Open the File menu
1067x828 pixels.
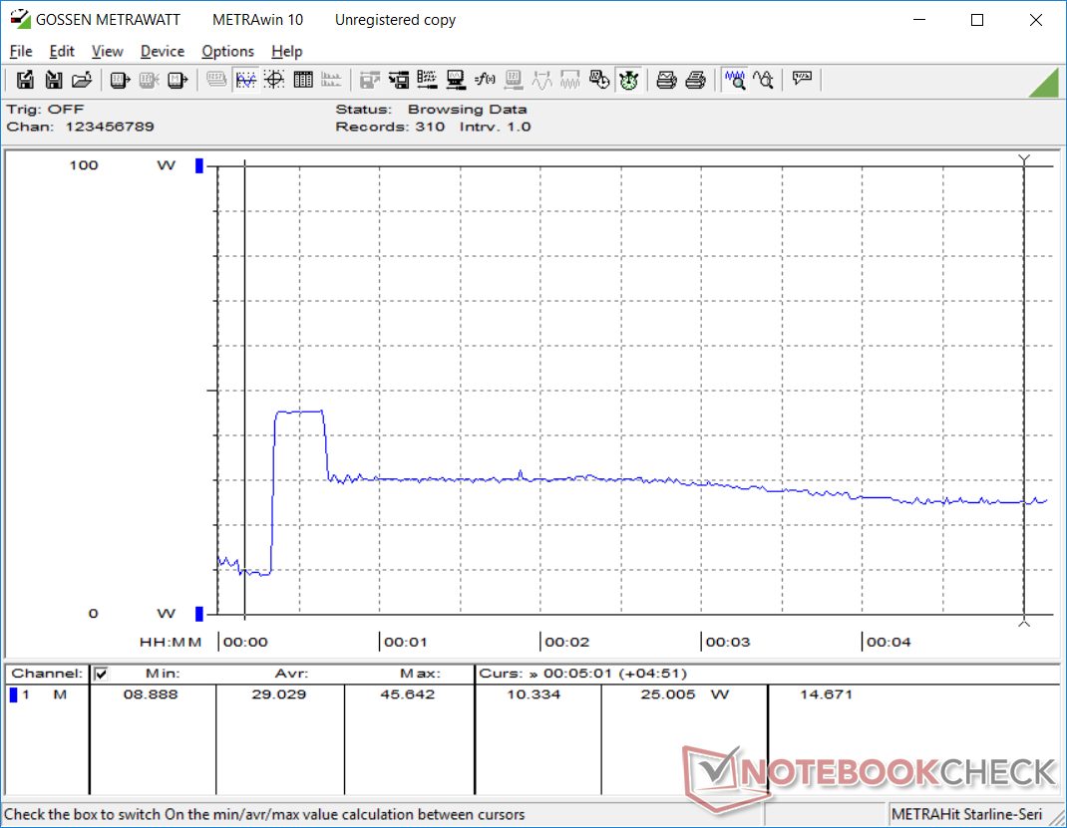point(20,51)
